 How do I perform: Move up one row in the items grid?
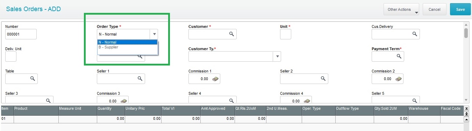(x=466, y=119)
